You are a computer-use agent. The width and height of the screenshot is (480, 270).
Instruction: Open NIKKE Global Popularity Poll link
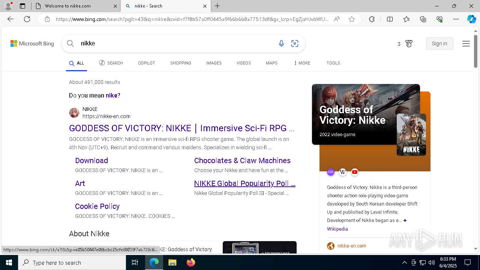245,183
